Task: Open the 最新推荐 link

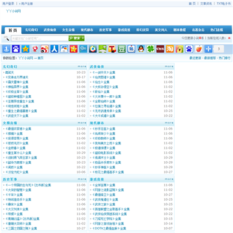Action: pos(210,58)
